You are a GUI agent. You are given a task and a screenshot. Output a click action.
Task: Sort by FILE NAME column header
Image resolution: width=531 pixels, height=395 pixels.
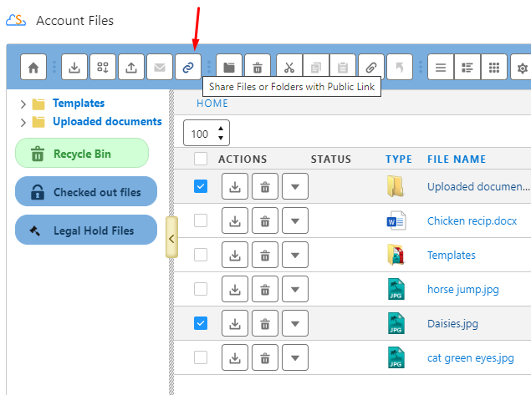456,159
